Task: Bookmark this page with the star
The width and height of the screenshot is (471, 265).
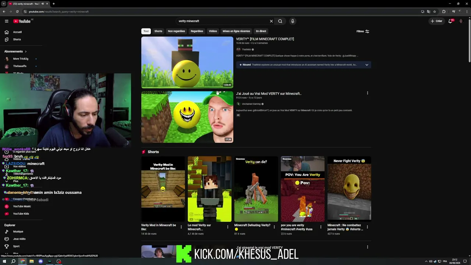Action: 435,11
